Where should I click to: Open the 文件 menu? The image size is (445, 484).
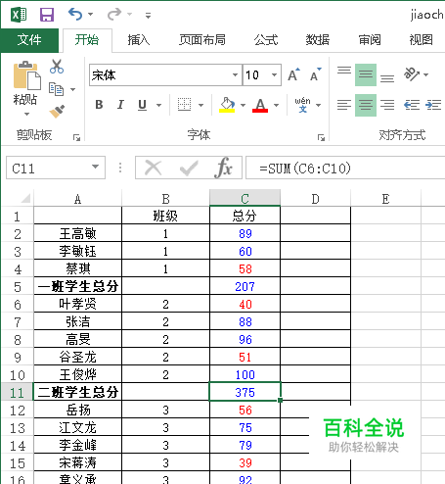point(29,40)
